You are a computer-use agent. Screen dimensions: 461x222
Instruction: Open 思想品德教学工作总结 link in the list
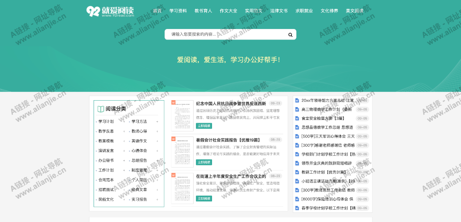[x=327, y=127]
